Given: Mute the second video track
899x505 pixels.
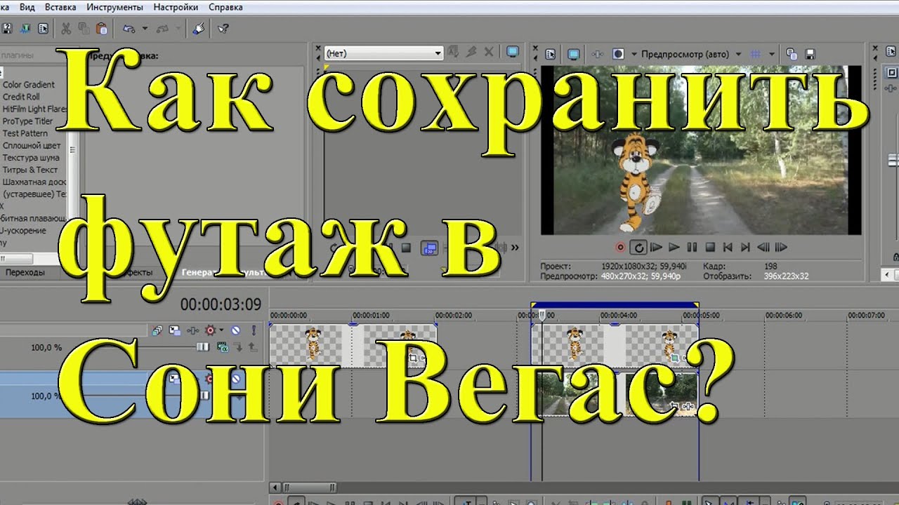Looking at the screenshot, I should [236, 379].
